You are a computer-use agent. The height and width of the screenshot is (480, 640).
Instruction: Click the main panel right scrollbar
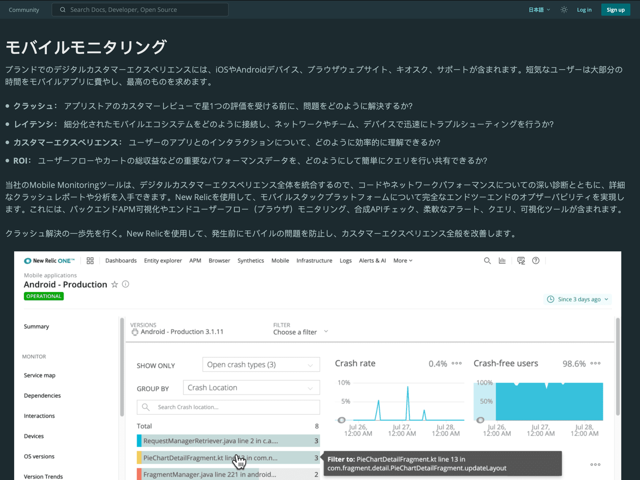click(618, 367)
